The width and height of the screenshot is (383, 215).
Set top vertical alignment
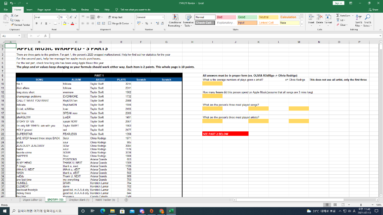pos(83,17)
